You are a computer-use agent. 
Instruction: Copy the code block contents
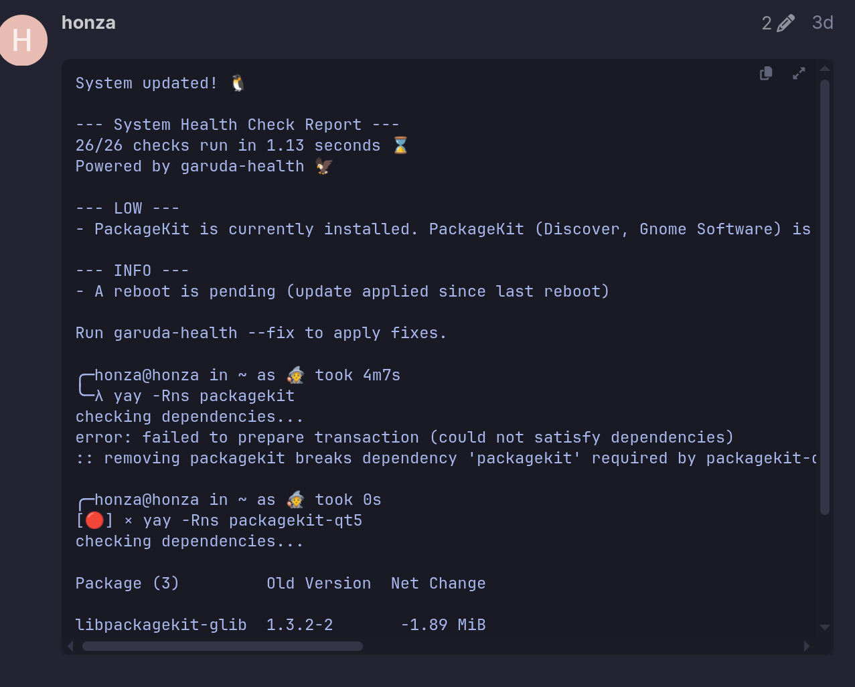766,74
